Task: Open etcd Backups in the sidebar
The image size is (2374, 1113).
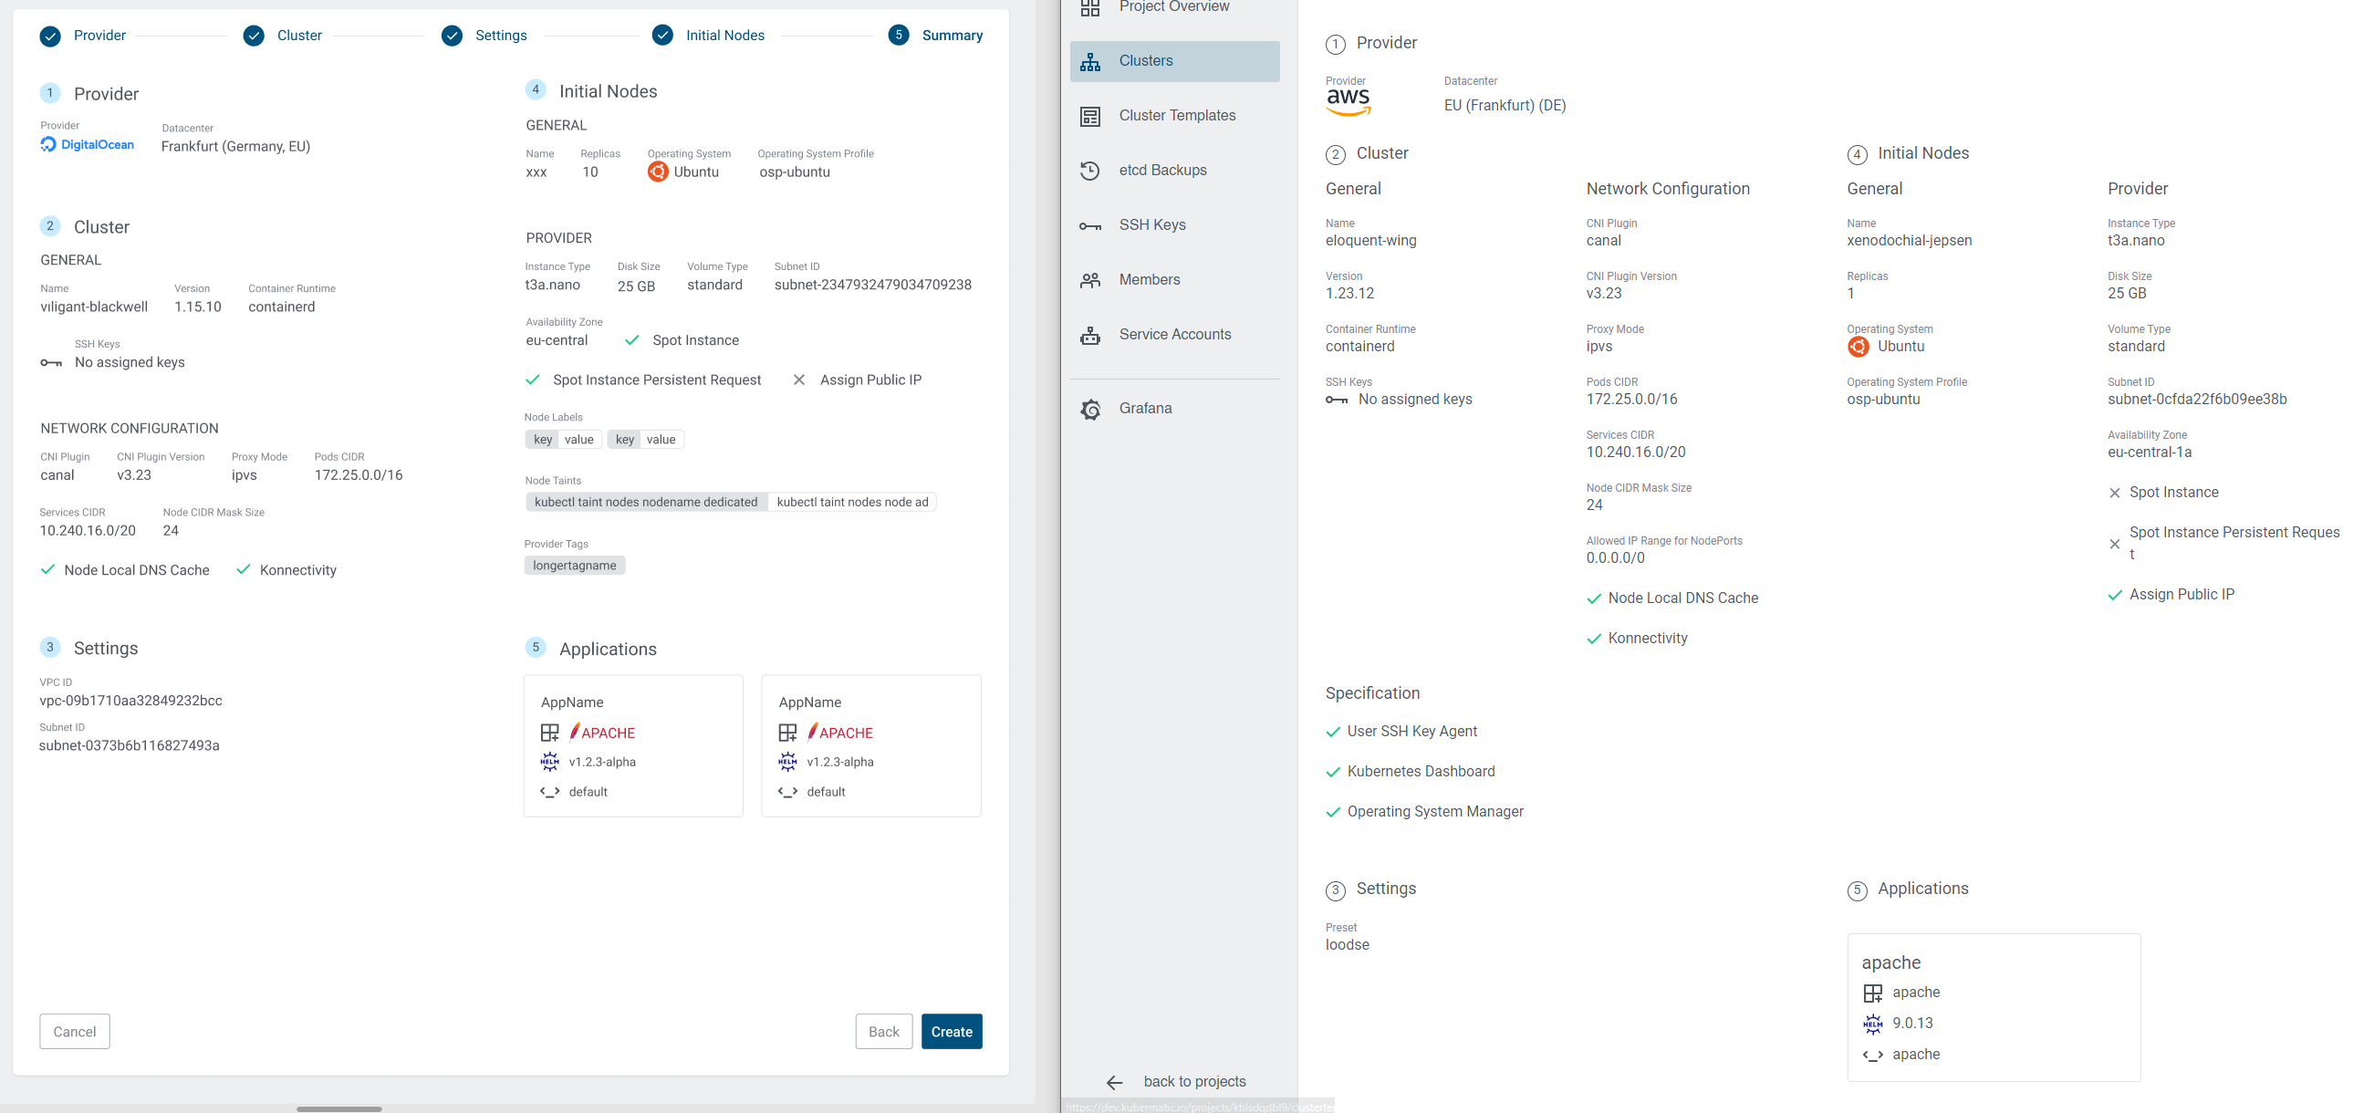Action: [1174, 171]
